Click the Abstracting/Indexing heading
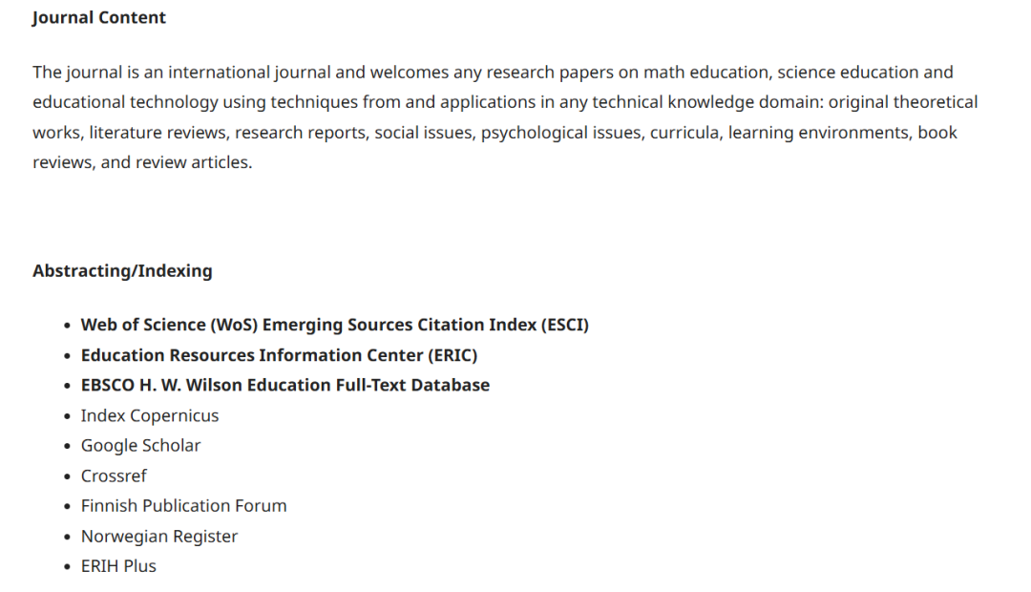Image resolution: width=1031 pixels, height=592 pixels. [122, 270]
